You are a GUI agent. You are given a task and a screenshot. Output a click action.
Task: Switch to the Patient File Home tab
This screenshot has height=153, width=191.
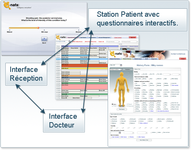(x=115, y=59)
